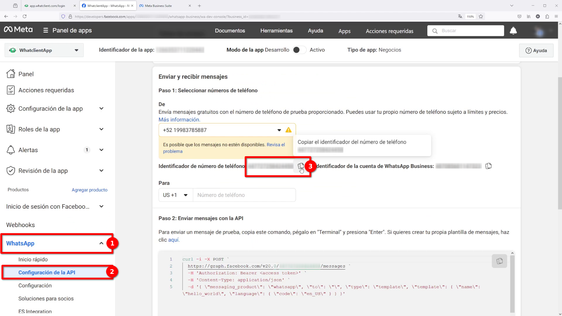Image resolution: width=562 pixels, height=316 pixels.
Task: Open the browser extensions icon
Action: [x=547, y=16]
